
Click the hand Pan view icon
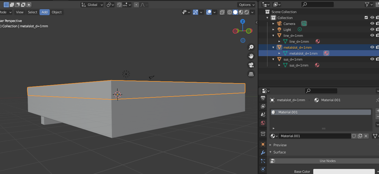251,56
